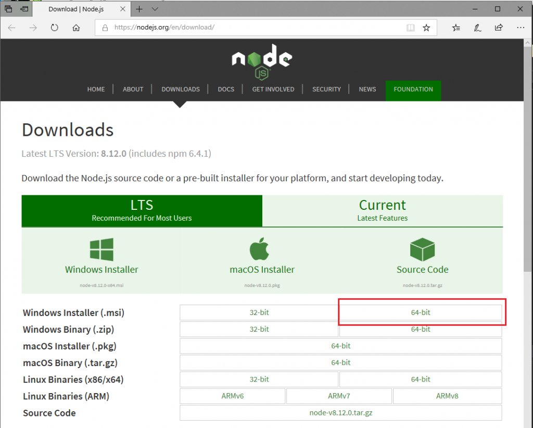This screenshot has height=428, width=533.
Task: Download Windows Binary .zip 32-bit
Action: click(259, 329)
